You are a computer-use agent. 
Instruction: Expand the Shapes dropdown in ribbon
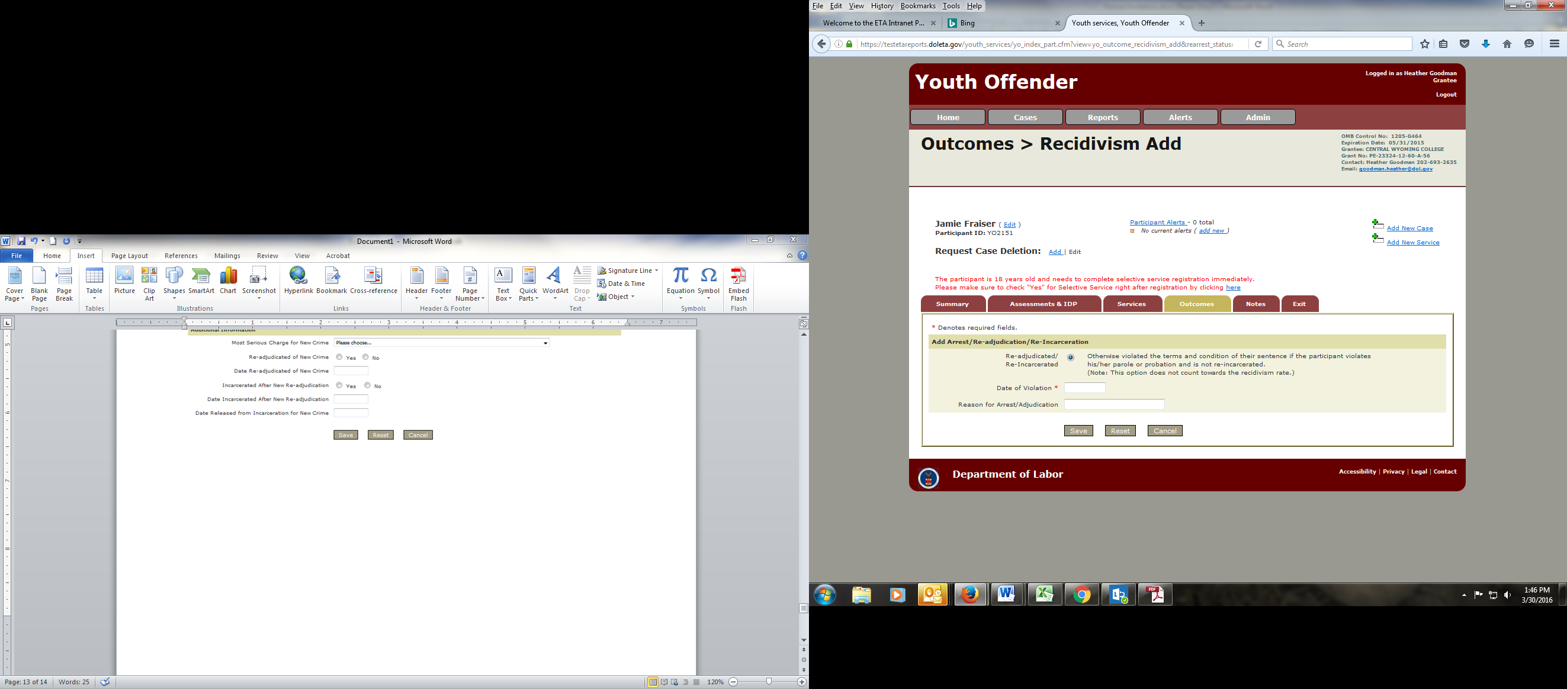pos(174,298)
